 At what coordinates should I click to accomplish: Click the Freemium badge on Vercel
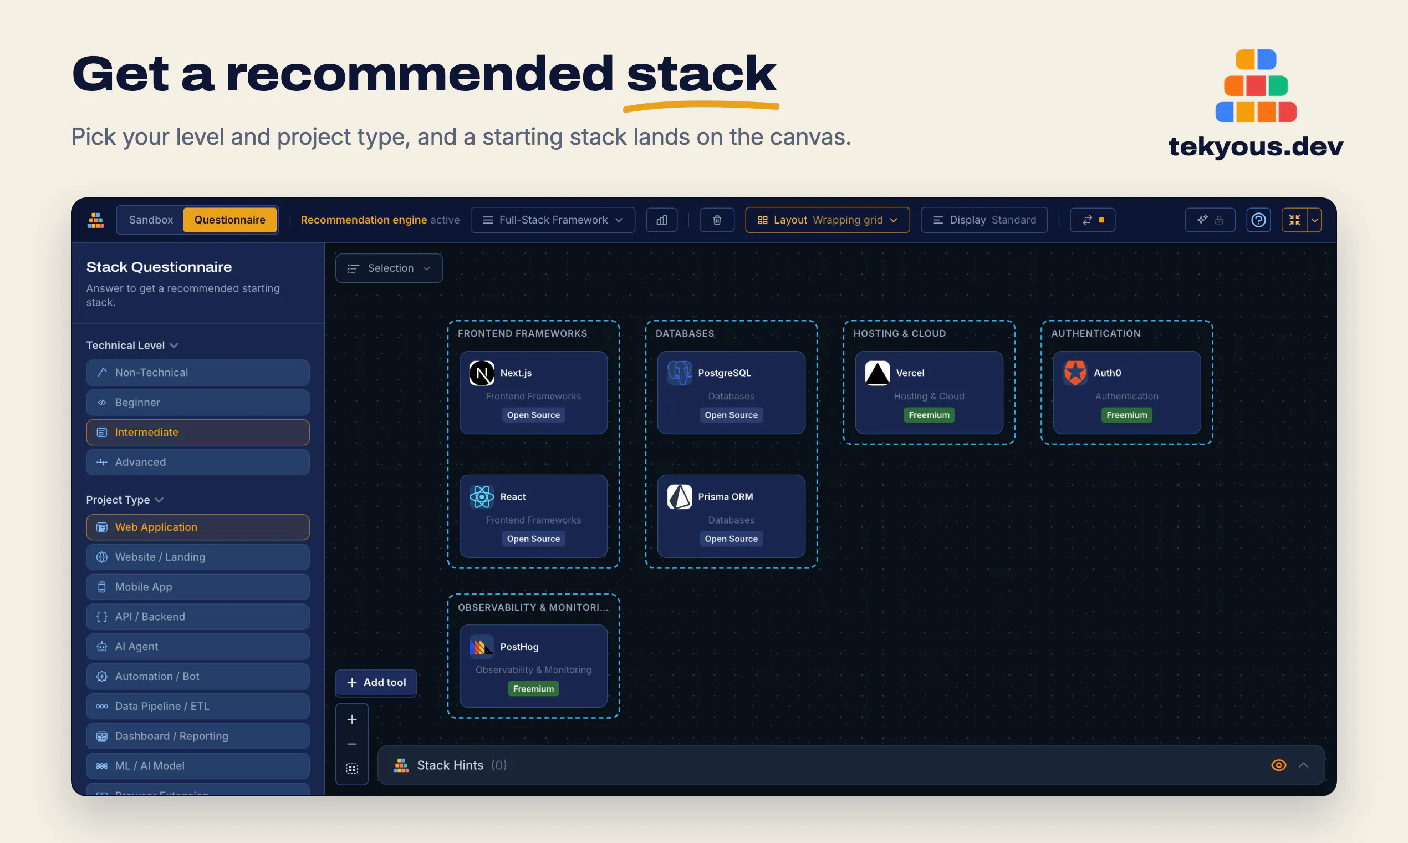(929, 415)
